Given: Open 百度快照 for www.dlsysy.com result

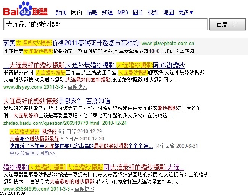Looking at the screenshot, I should pyautogui.click(x=77, y=87).
